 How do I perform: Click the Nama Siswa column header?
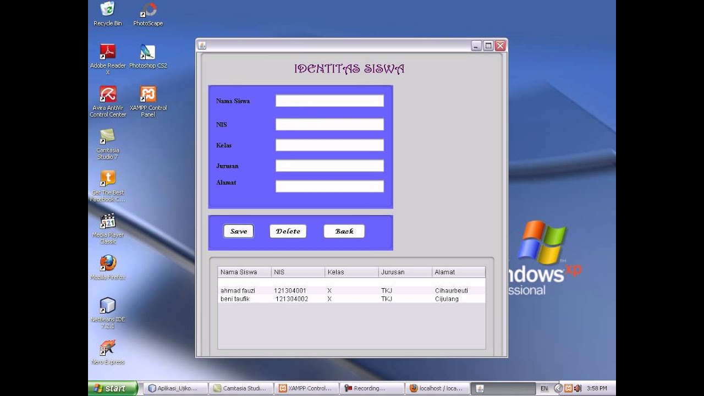[245, 272]
